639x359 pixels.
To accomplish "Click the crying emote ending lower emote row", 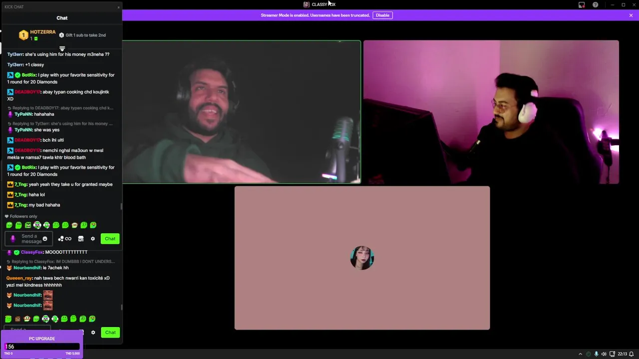I will tap(92, 319).
